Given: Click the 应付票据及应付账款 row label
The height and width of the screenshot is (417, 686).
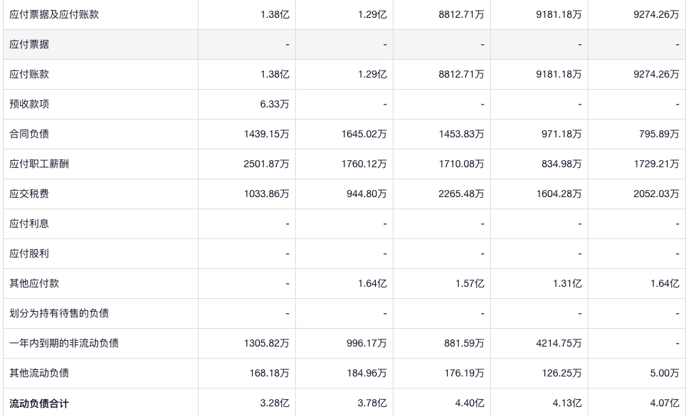Looking at the screenshot, I should pyautogui.click(x=54, y=14).
